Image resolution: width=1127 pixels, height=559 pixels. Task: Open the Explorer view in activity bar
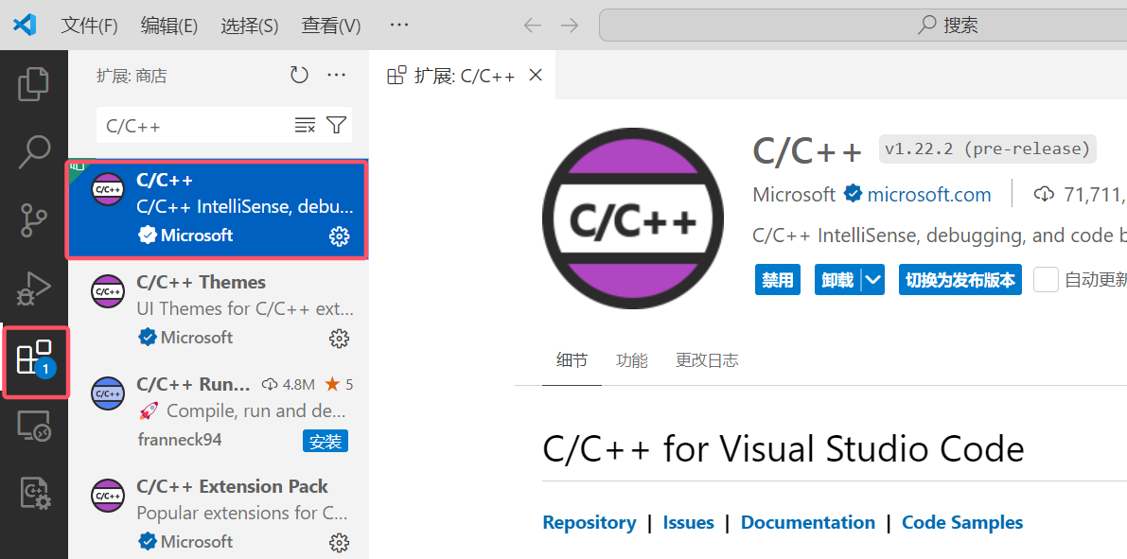[x=34, y=84]
